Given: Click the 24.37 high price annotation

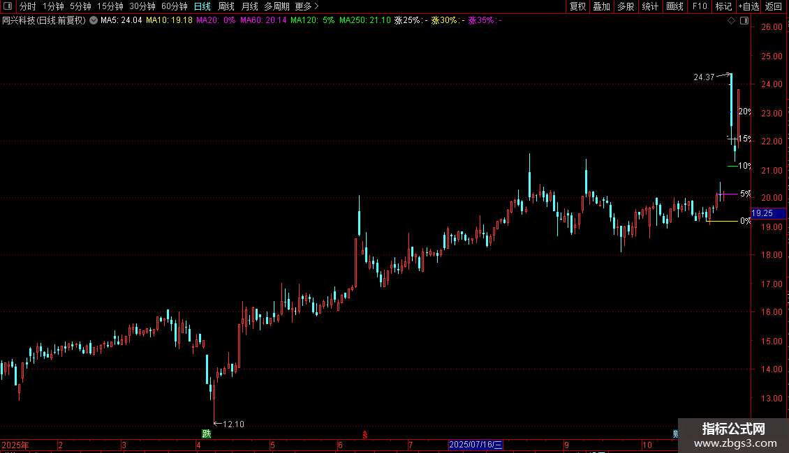Looking at the screenshot, I should tap(704, 77).
